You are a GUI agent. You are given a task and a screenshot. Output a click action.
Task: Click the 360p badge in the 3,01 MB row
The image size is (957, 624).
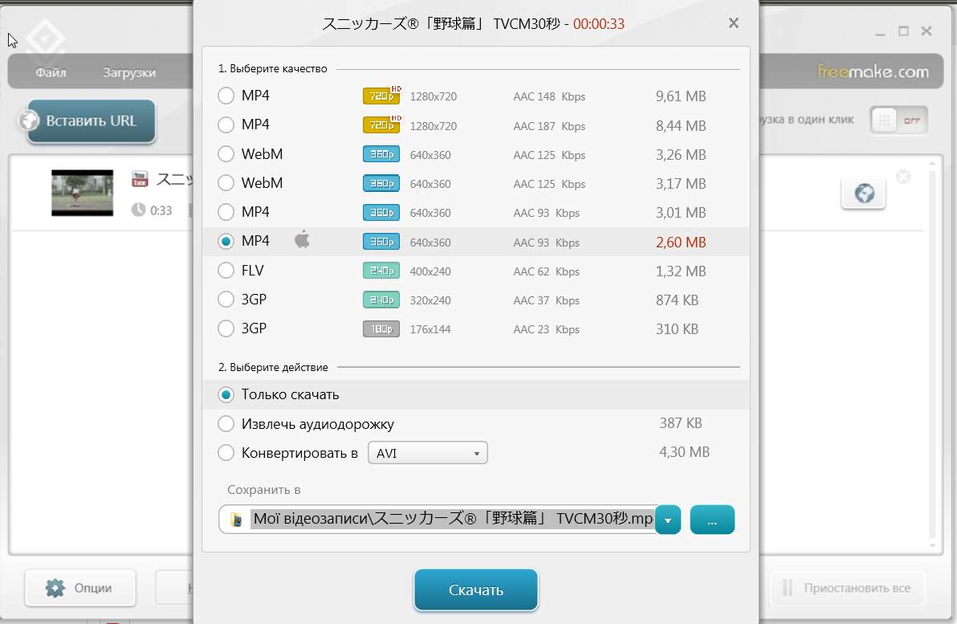click(x=381, y=213)
